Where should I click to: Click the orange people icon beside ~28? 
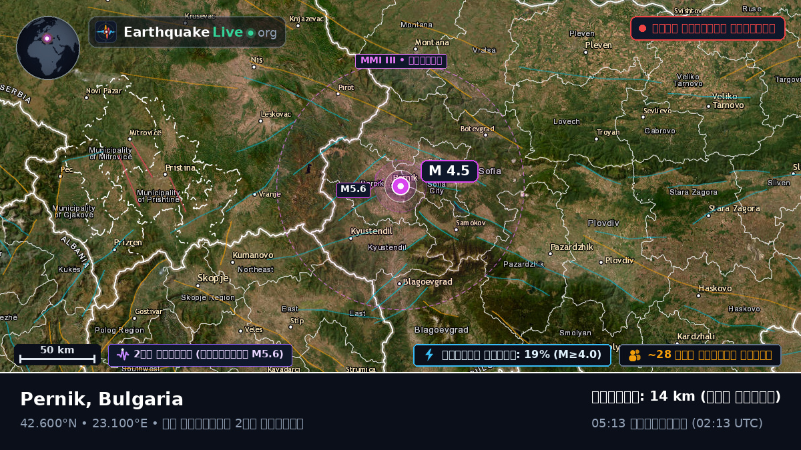pos(634,355)
